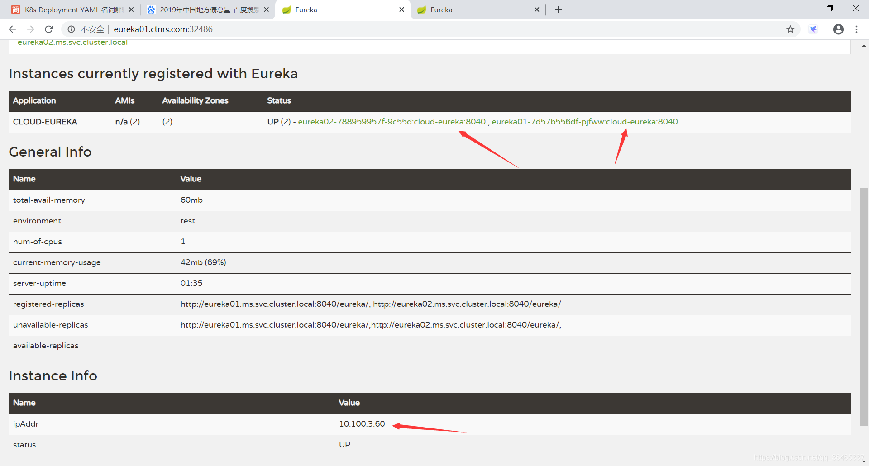
Task: Click the scrollbar up arrow
Action: pyautogui.click(x=864, y=45)
